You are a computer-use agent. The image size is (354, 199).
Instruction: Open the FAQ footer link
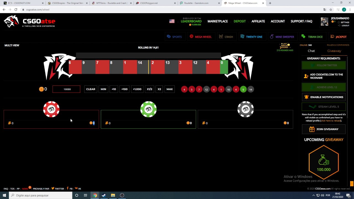pyautogui.click(x=6, y=189)
